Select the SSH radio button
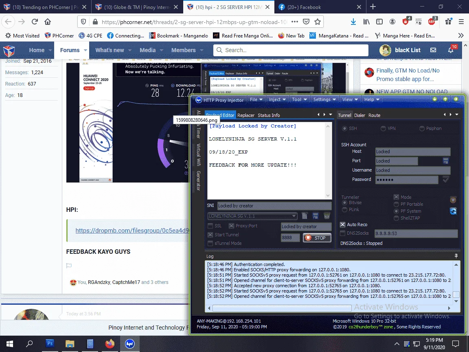This screenshot has width=469, height=352. tap(344, 128)
